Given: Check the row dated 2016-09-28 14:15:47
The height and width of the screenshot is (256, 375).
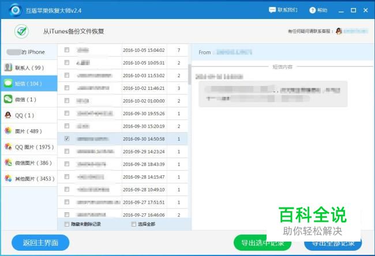Looking at the screenshot, I should (67, 176).
